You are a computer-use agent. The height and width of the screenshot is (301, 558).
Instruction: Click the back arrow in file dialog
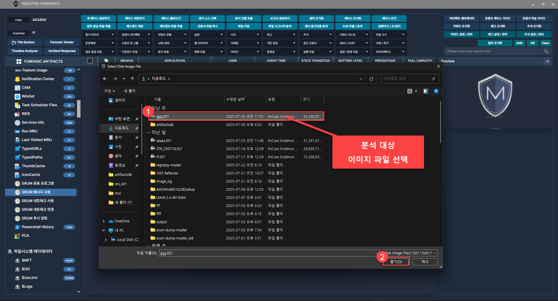click(x=105, y=79)
